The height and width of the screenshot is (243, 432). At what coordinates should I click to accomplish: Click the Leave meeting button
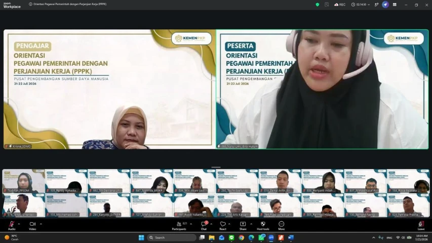421,225
